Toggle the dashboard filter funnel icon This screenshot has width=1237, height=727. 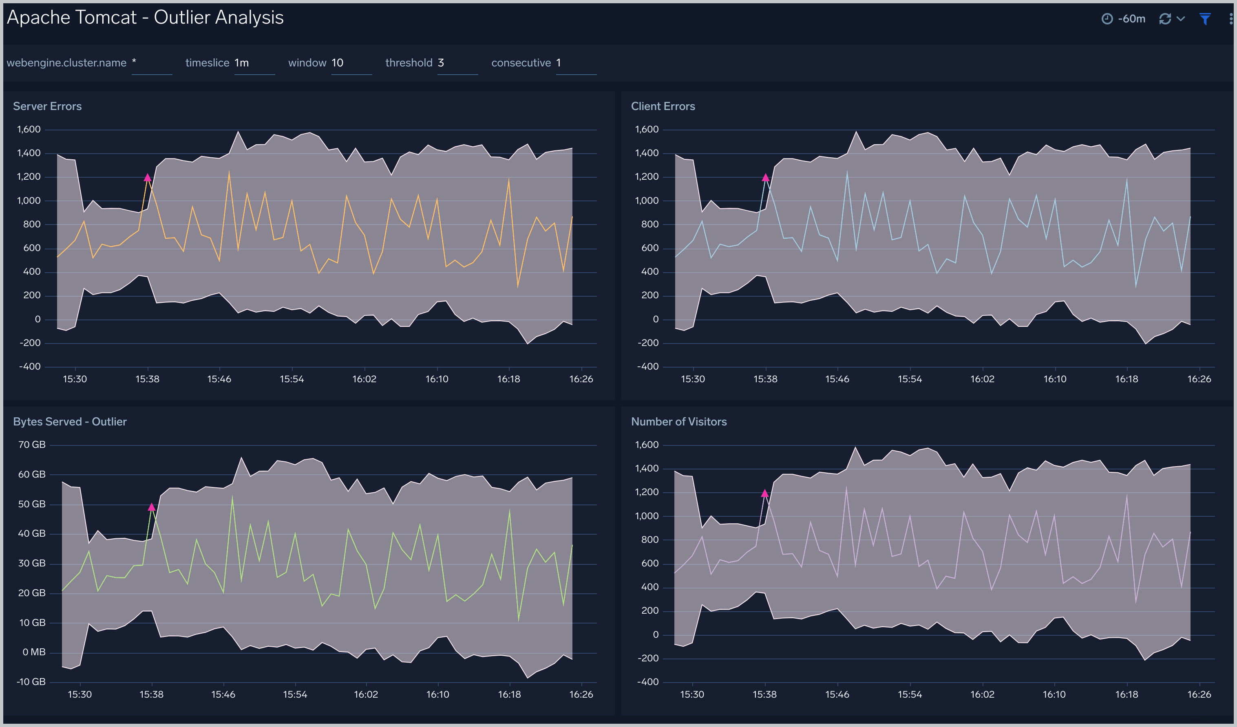click(1205, 19)
